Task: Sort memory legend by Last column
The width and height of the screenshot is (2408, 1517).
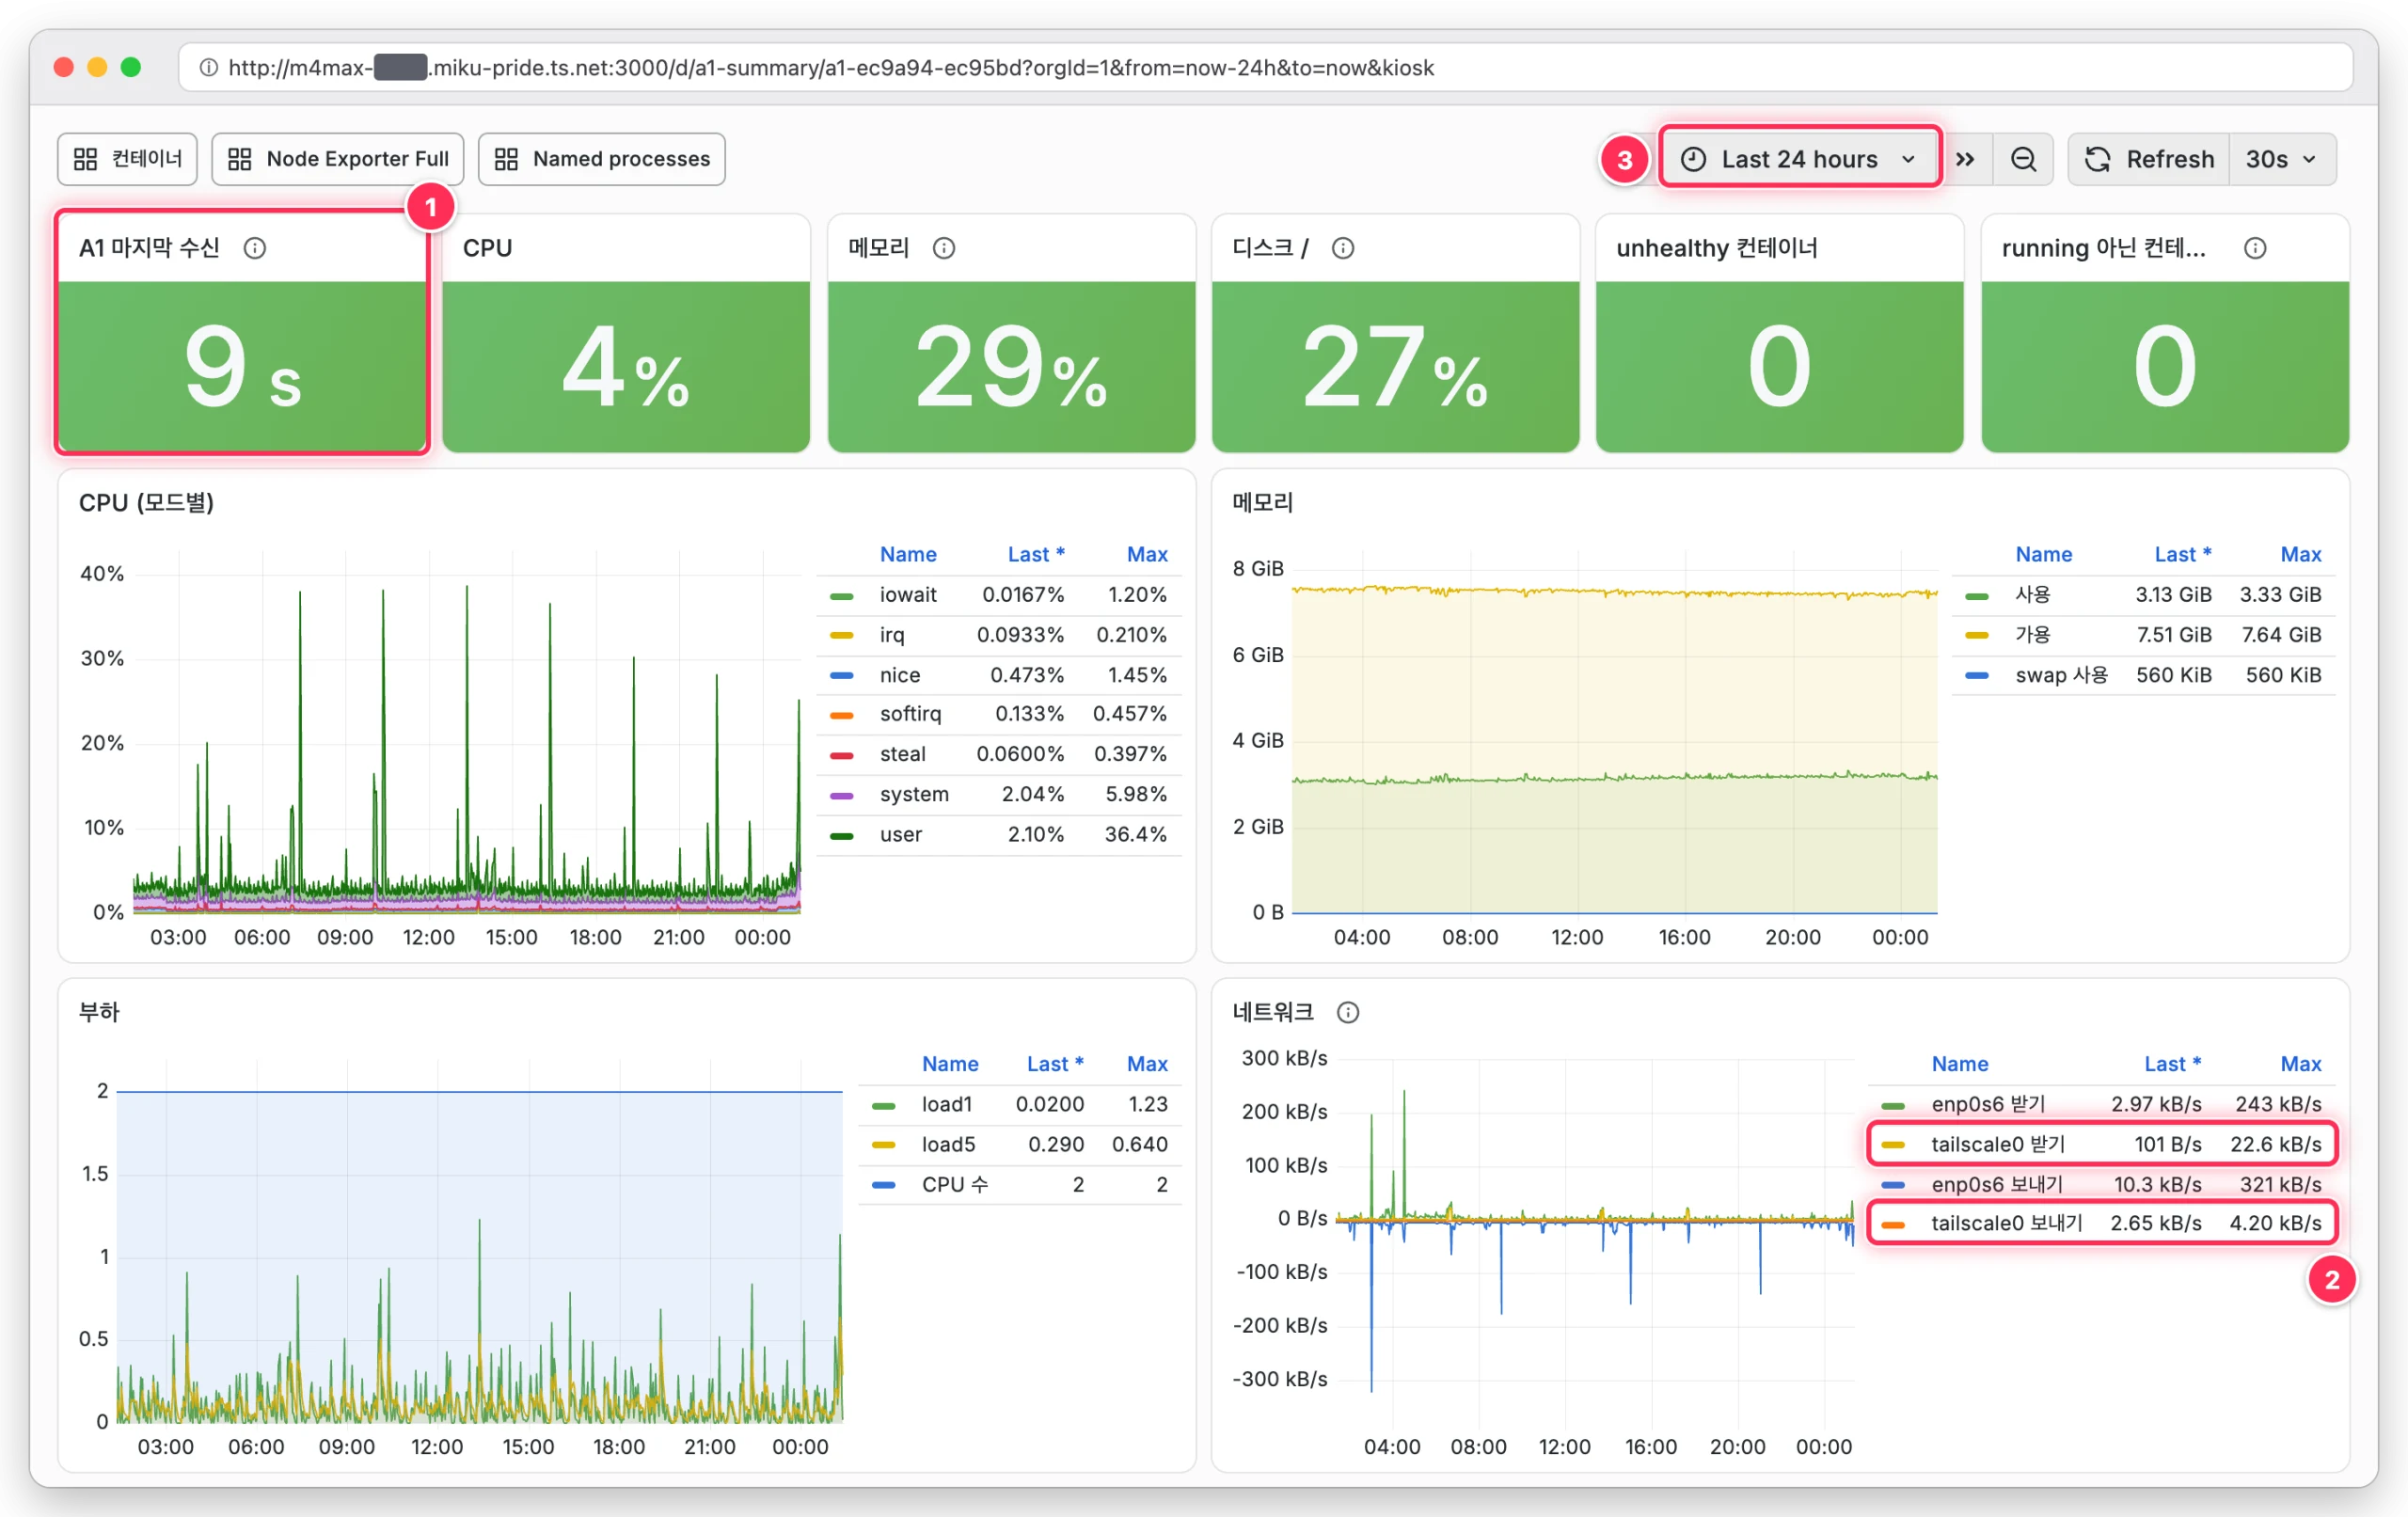Action: pos(2182,554)
